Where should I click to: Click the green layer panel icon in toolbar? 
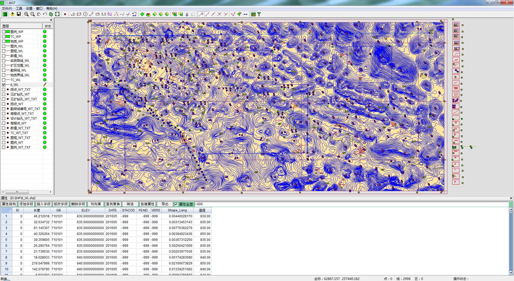(5, 14)
